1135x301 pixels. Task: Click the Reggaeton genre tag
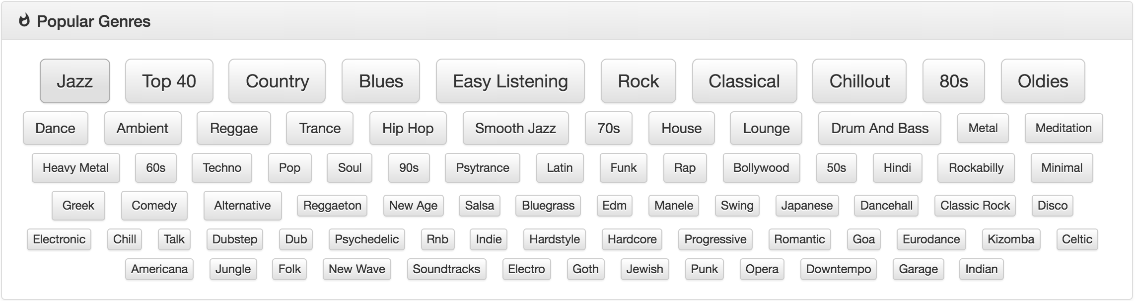332,206
